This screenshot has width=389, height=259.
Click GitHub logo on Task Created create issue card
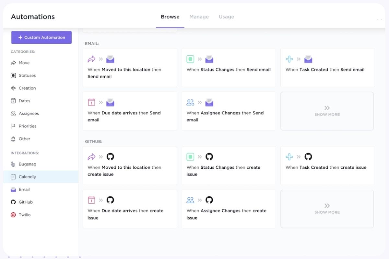coord(308,157)
